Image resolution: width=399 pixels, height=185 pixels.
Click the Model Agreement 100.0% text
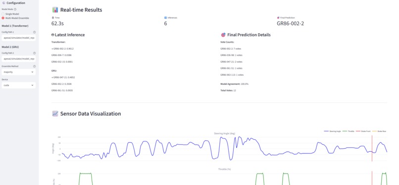[x=234, y=84]
